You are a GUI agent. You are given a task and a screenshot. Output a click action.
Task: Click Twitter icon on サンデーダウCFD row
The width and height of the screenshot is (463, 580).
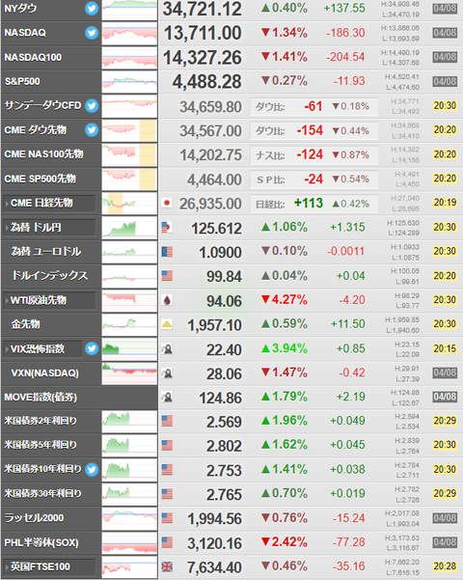click(92, 106)
